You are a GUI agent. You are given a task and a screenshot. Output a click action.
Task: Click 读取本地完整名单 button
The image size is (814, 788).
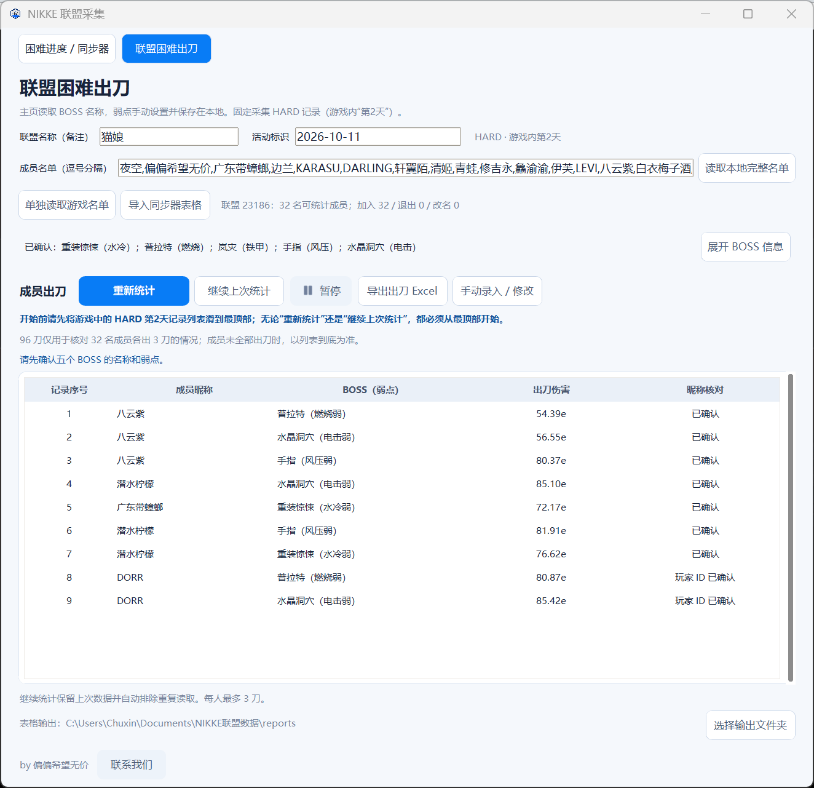[747, 168]
